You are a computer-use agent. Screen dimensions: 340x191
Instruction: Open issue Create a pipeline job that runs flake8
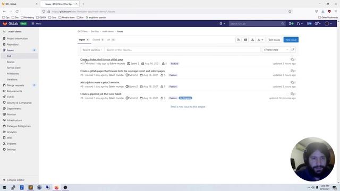point(100,94)
